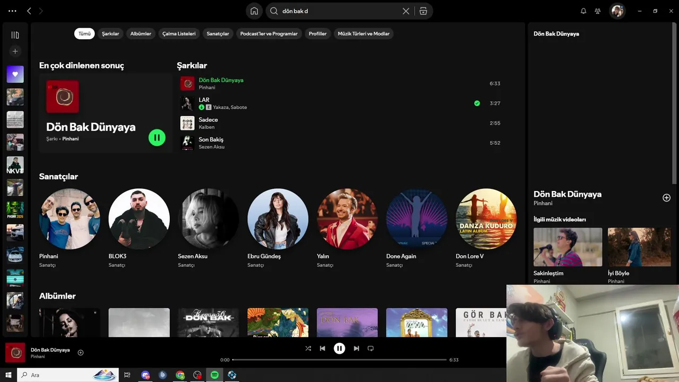Click Dön Bak Dünyaya in song results
This screenshot has width=679, height=382.
(221, 80)
